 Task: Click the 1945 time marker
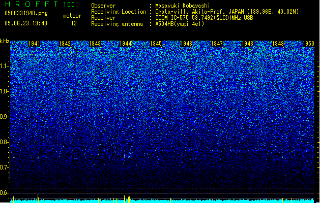156,44
